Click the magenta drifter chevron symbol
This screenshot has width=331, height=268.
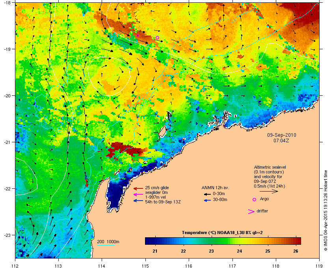[x=251, y=212]
